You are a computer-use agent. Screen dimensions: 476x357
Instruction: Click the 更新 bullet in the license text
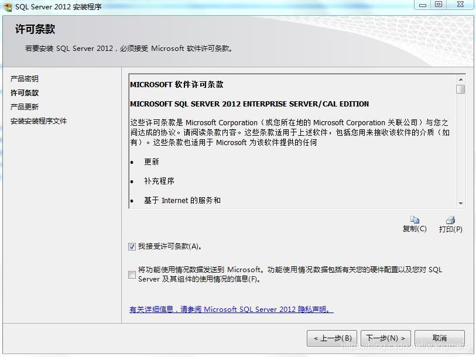point(152,162)
